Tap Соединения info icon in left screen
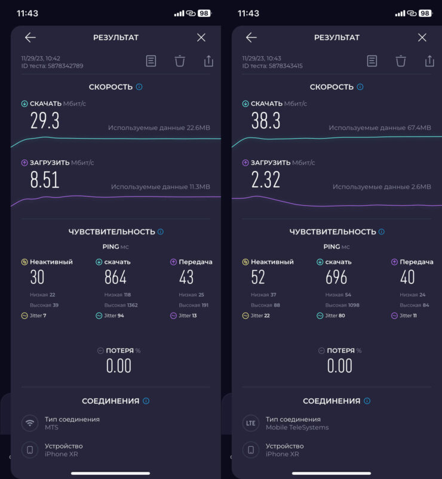The image size is (442, 479). [146, 401]
